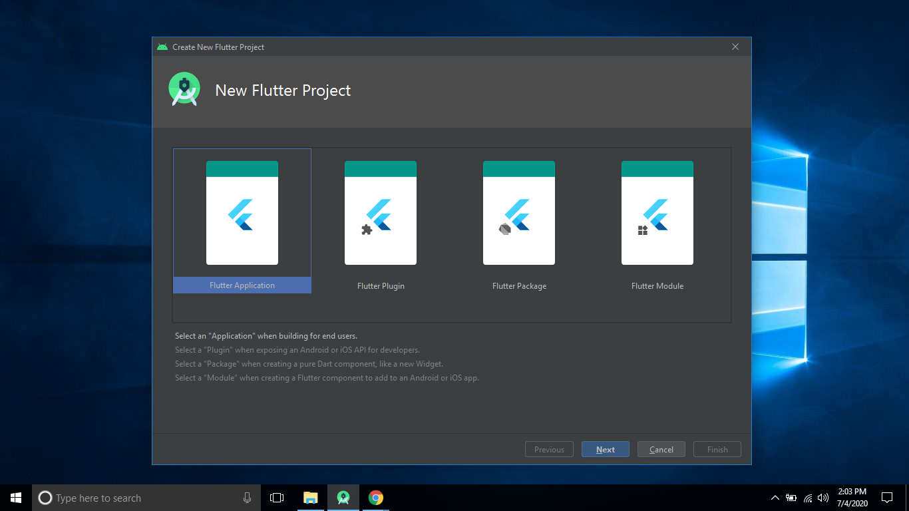Select the Flutter Module project icon

(x=657, y=213)
